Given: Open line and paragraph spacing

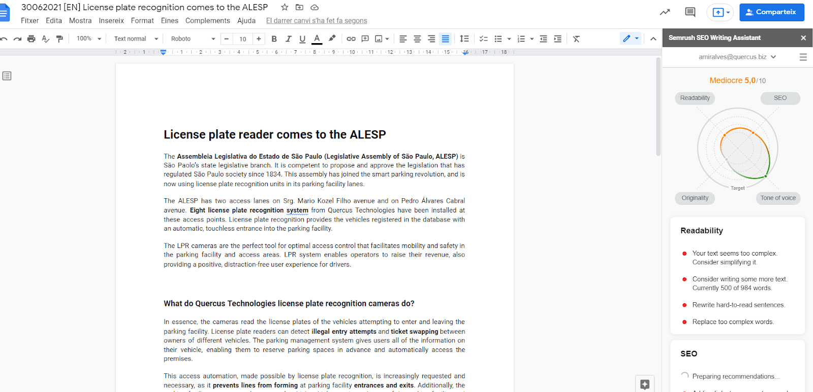Looking at the screenshot, I should pyautogui.click(x=464, y=39).
